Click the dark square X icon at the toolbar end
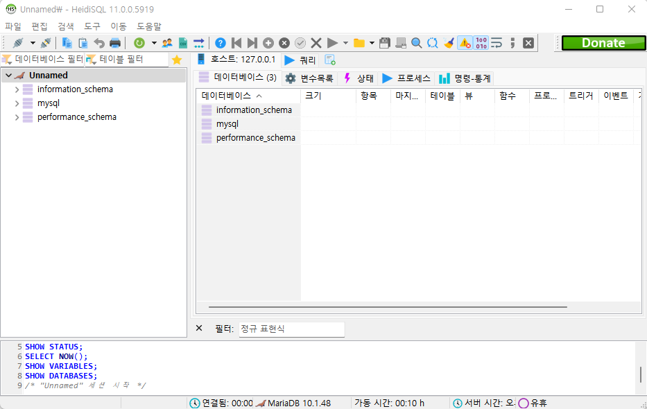 tap(528, 43)
